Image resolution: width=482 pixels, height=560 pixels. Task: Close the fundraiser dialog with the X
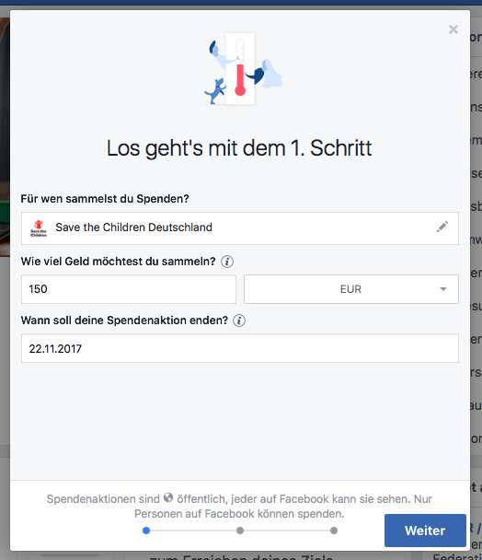click(x=453, y=29)
